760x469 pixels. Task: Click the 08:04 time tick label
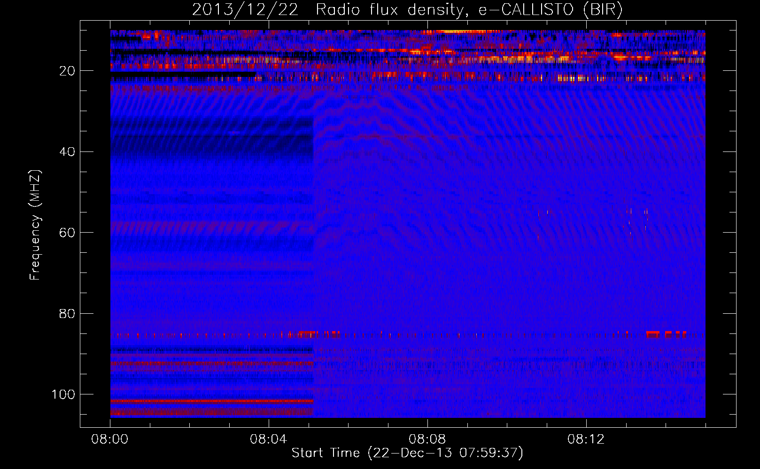269,439
